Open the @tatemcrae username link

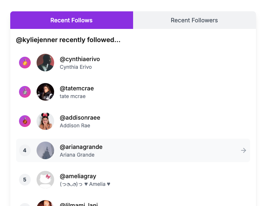tap(77, 89)
